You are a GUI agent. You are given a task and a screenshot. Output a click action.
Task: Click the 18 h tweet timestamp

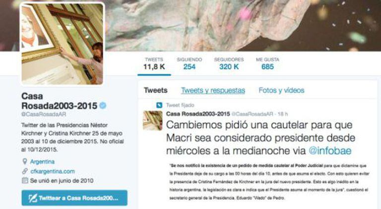tap(283, 114)
